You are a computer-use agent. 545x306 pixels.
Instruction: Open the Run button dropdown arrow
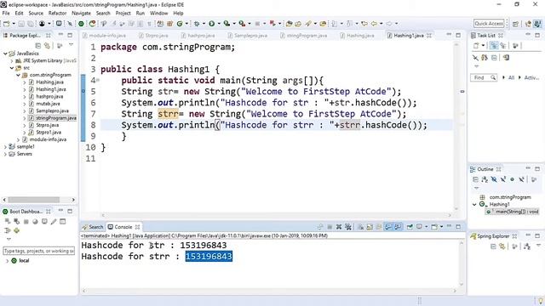click(x=219, y=24)
